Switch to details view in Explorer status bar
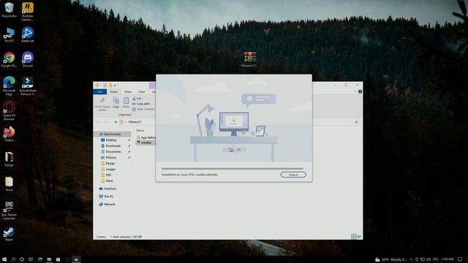 [x=354, y=237]
